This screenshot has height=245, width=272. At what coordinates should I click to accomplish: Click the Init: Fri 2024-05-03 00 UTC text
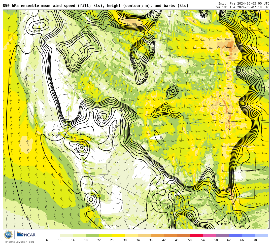(x=244, y=3)
